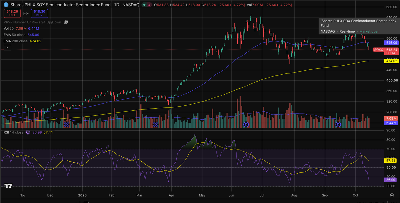Screen dimensions: 400x203
Task: Click the SOXX price label on the axis
Action: pyautogui.click(x=379, y=50)
